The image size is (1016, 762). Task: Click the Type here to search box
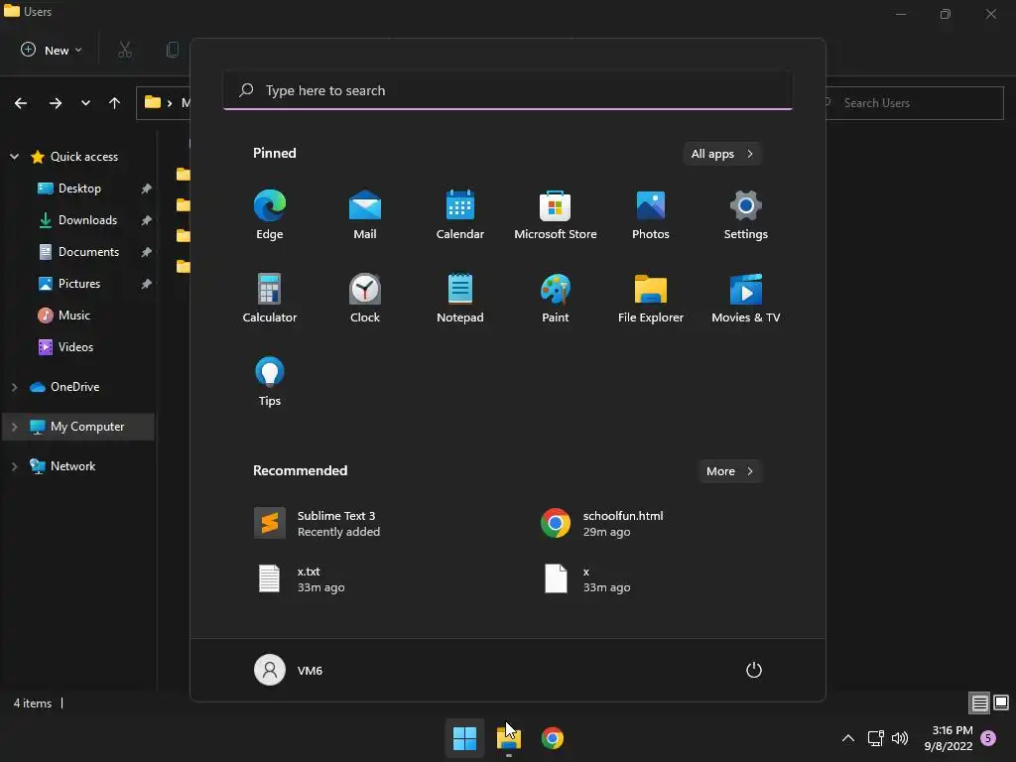[507, 90]
